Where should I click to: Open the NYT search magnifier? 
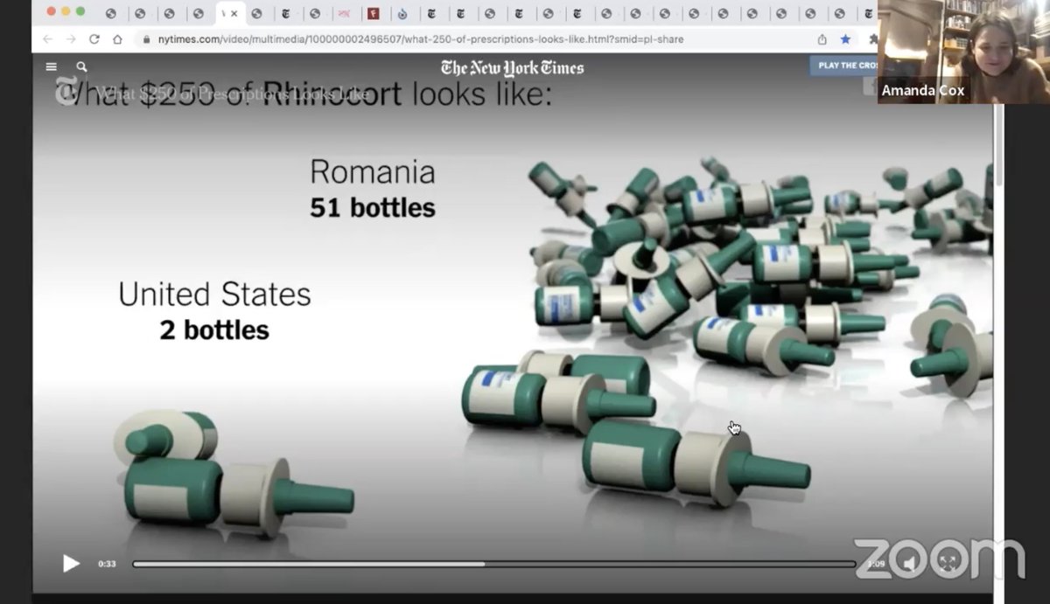[81, 66]
